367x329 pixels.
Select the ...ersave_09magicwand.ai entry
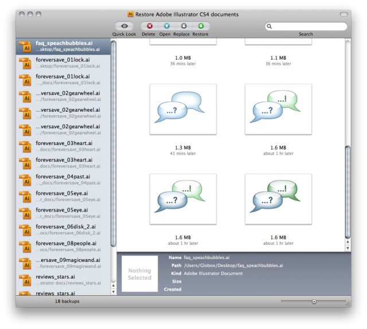point(63,263)
